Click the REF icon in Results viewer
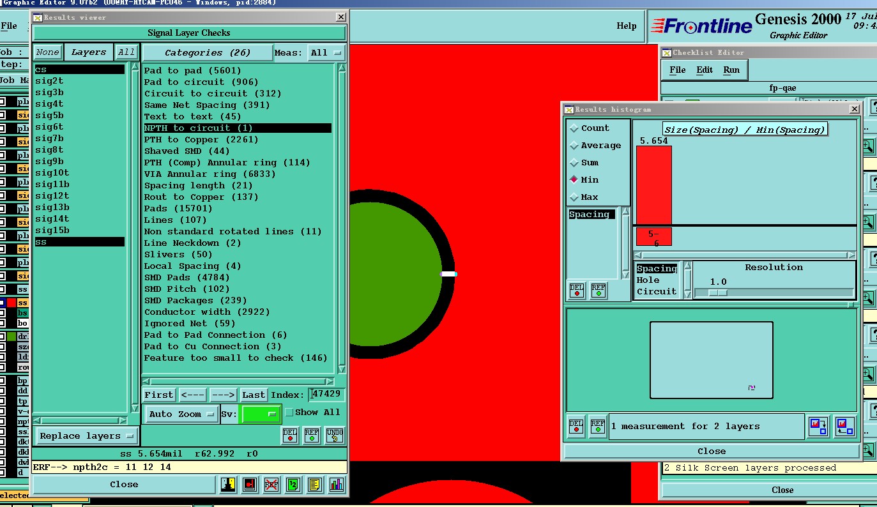Image resolution: width=877 pixels, height=507 pixels. (x=311, y=435)
